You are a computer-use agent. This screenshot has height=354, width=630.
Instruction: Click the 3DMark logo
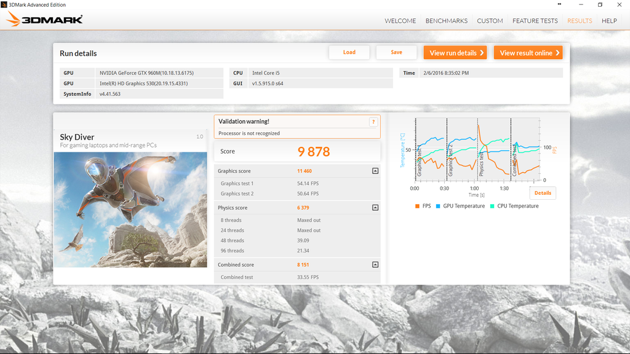[x=44, y=19]
